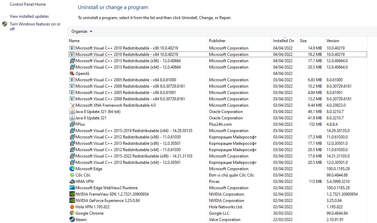Click the FPlus program icon
The width and height of the screenshot is (377, 223).
(72, 124)
